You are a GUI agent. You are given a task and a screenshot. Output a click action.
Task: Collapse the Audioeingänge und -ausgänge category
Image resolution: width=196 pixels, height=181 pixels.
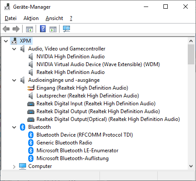[14, 80]
